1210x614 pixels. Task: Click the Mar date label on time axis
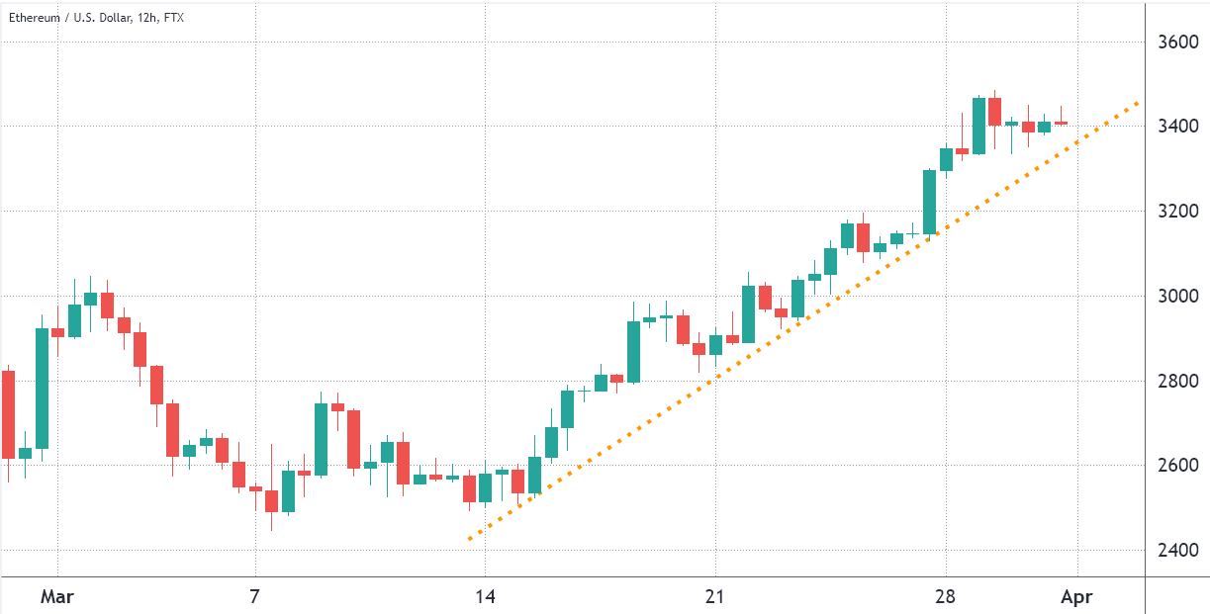coord(58,598)
